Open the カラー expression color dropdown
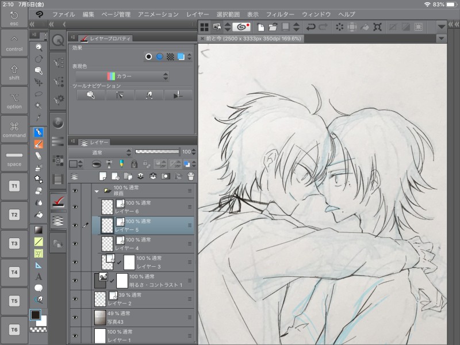Image resolution: width=460 pixels, height=345 pixels. pos(122,76)
